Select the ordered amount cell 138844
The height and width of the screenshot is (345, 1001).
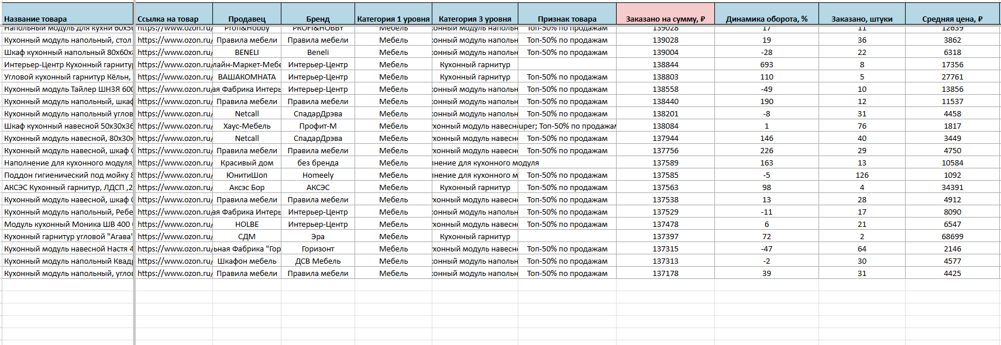[x=665, y=64]
